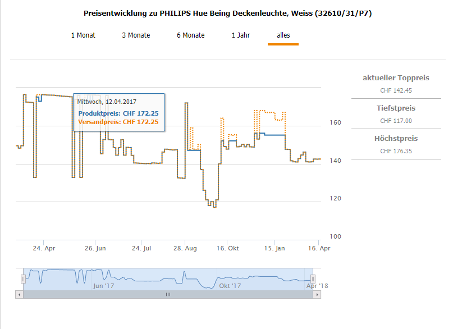Click the 28. Aug x-axis label
This screenshot has width=453, height=329.
tap(185, 248)
